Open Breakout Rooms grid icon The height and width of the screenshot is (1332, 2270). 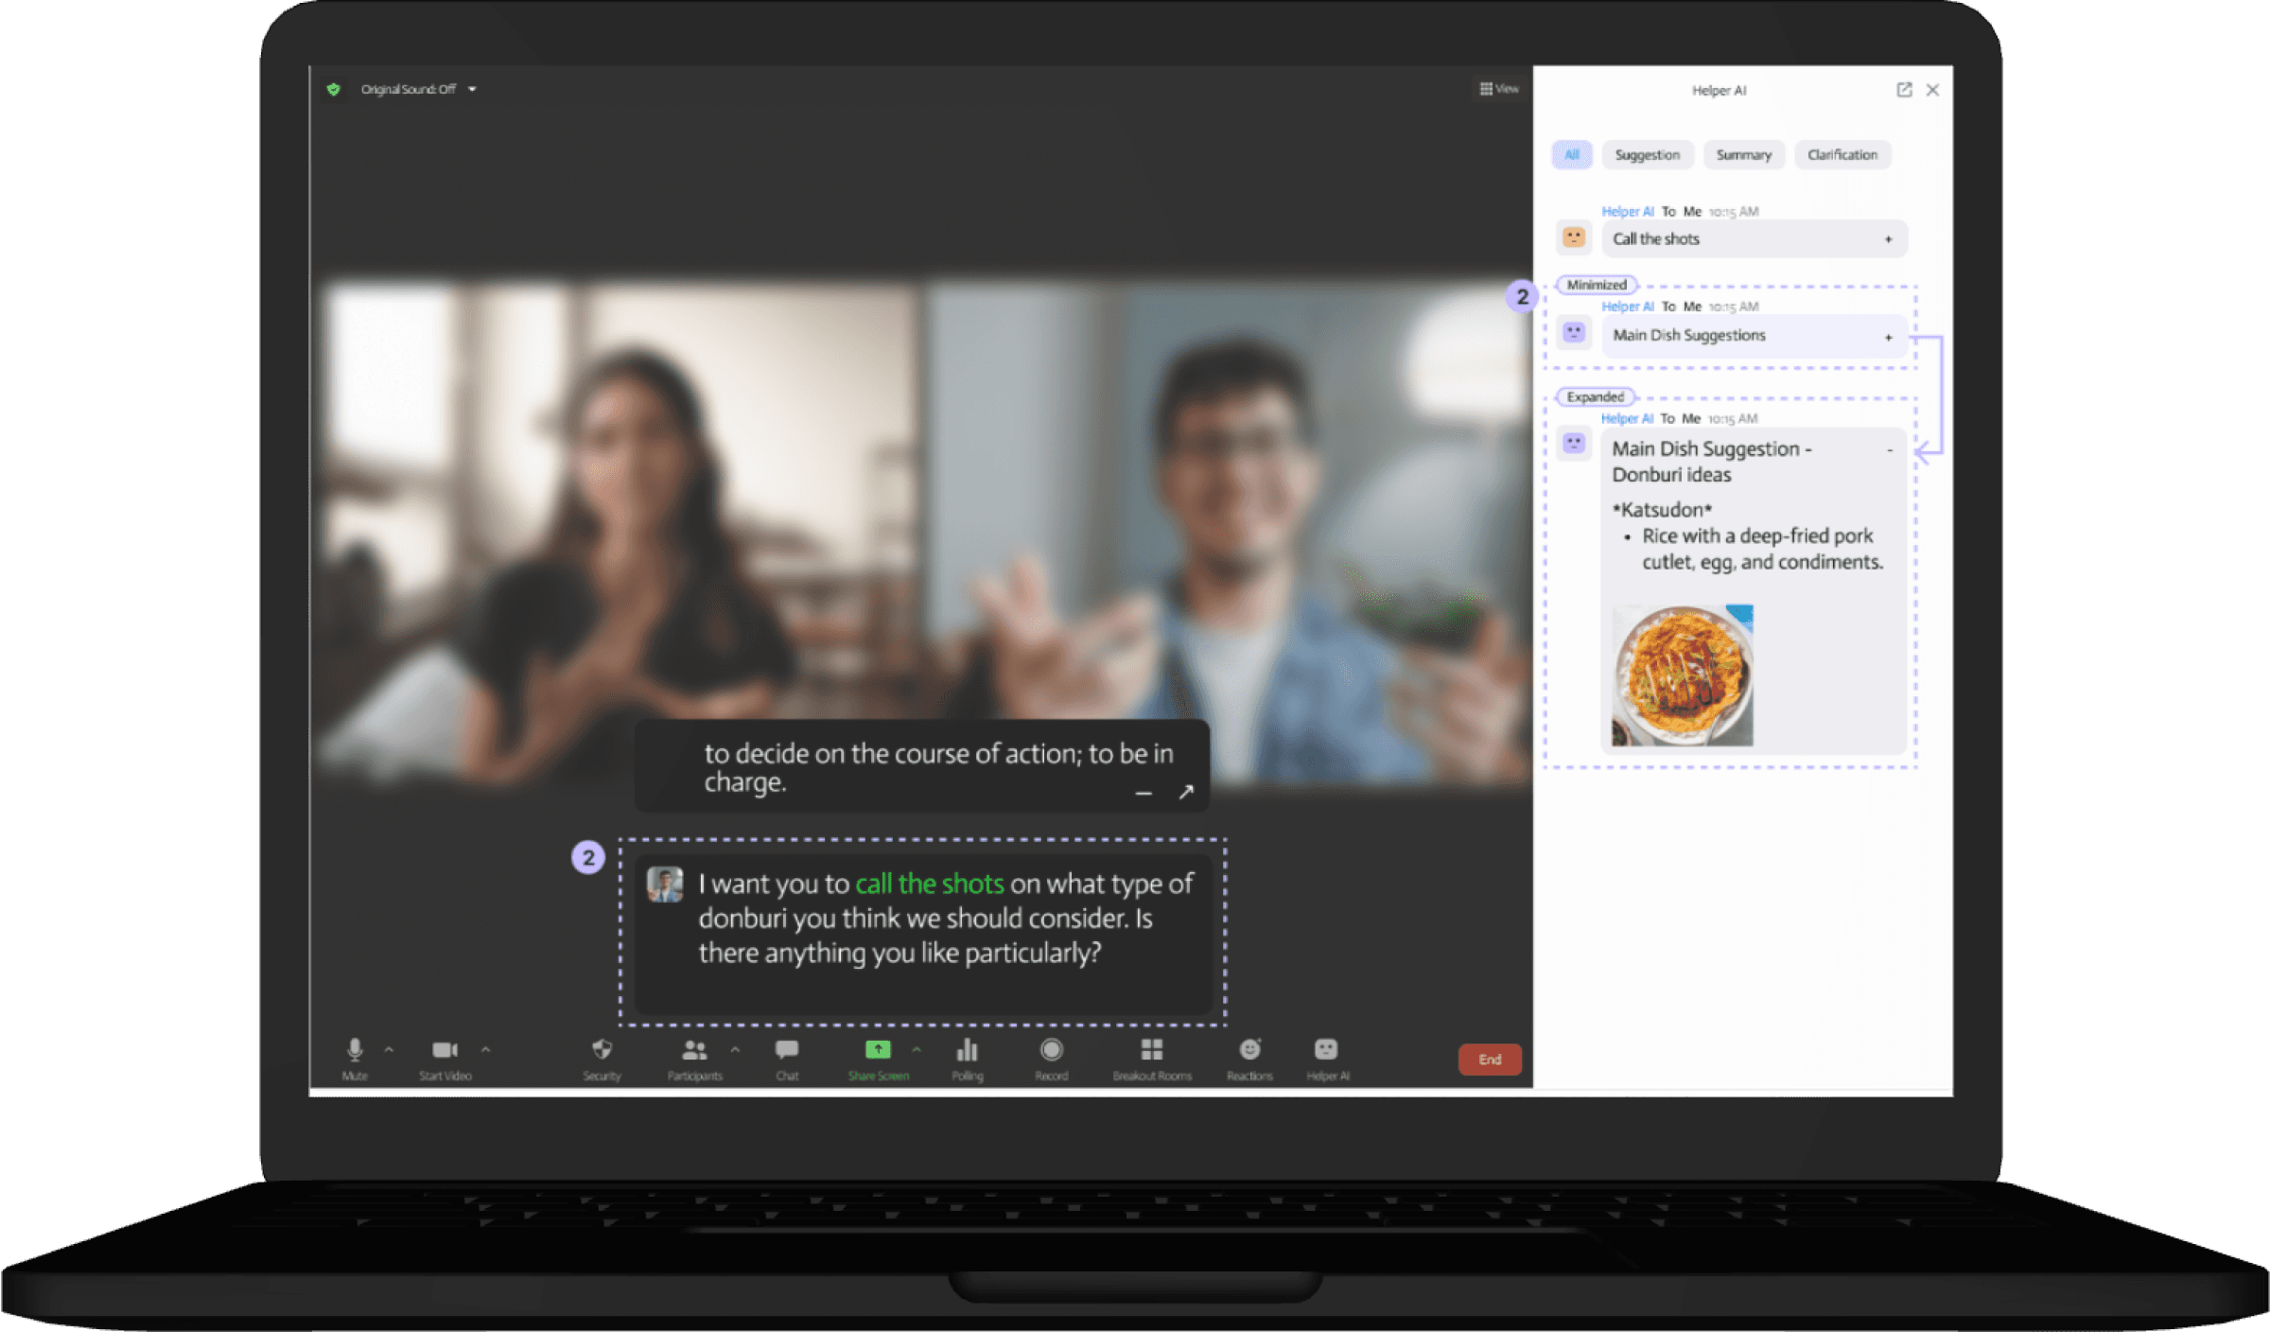point(1151,1049)
